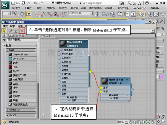Toggle the spinner snap icon

click(x=56, y=14)
